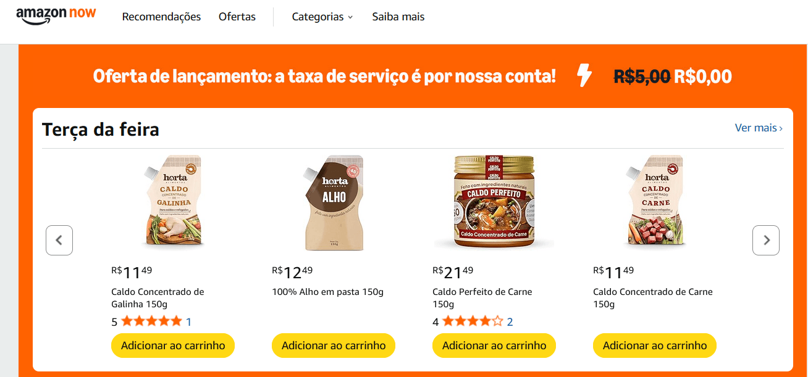Add Caldo de Galinha to cart
Viewport: 808px width, 377px height.
[x=173, y=346]
